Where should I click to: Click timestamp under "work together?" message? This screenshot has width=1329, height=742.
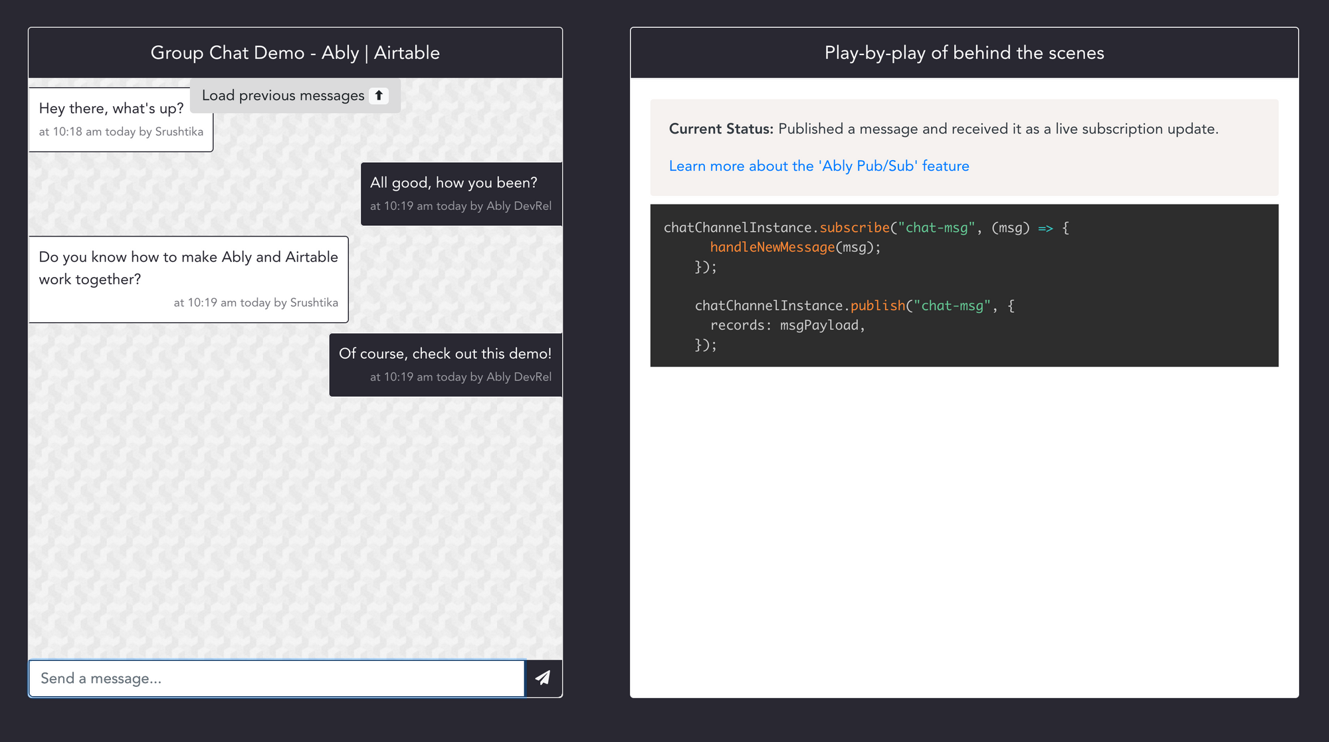tap(256, 302)
